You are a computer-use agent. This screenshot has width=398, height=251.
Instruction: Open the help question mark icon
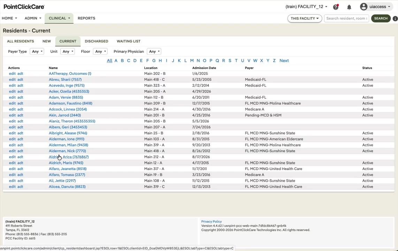point(336,7)
